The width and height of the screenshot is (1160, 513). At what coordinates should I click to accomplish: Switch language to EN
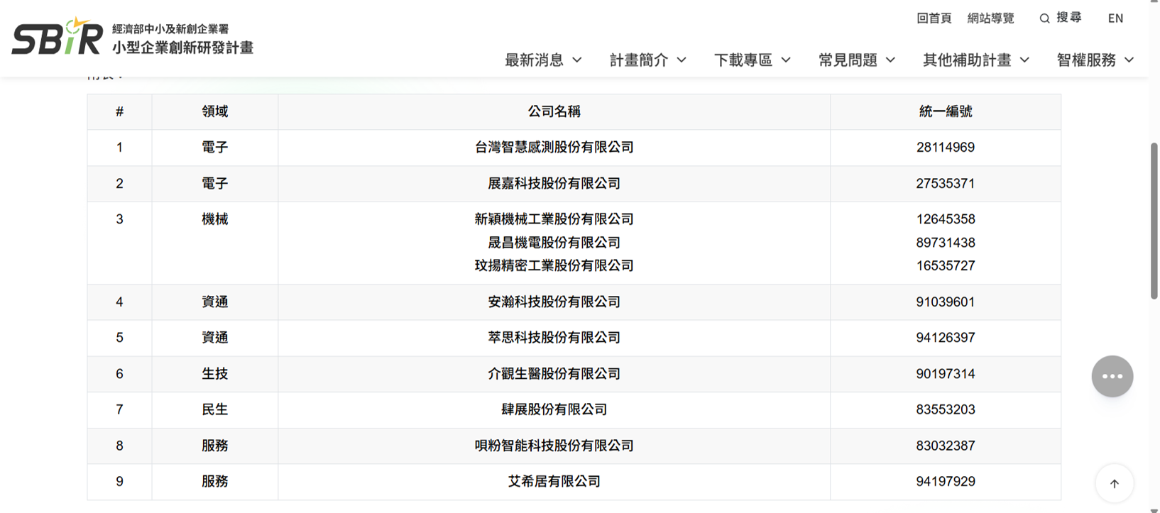click(x=1115, y=18)
